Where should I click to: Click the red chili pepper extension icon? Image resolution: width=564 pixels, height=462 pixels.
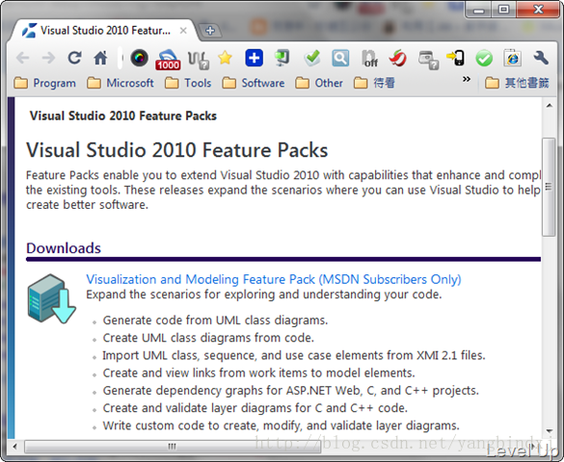tap(397, 58)
